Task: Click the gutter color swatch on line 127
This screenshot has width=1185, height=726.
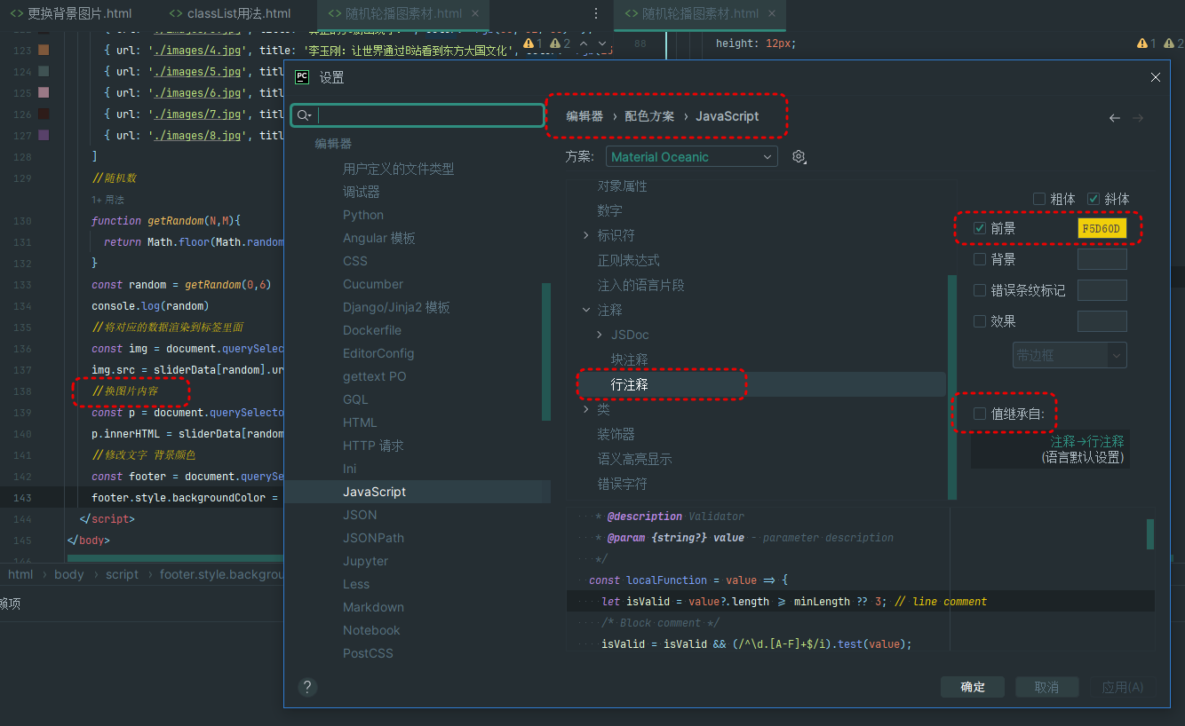Action: point(44,136)
